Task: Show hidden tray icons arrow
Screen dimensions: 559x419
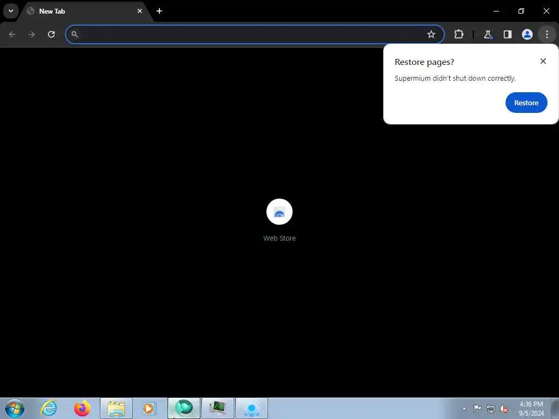Action: (464, 409)
